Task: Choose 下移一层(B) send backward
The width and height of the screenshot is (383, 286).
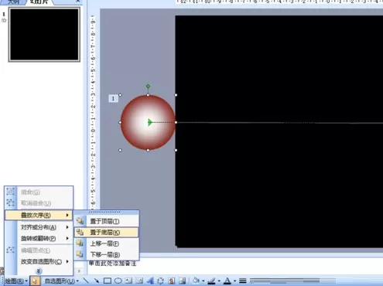Action: (107, 254)
